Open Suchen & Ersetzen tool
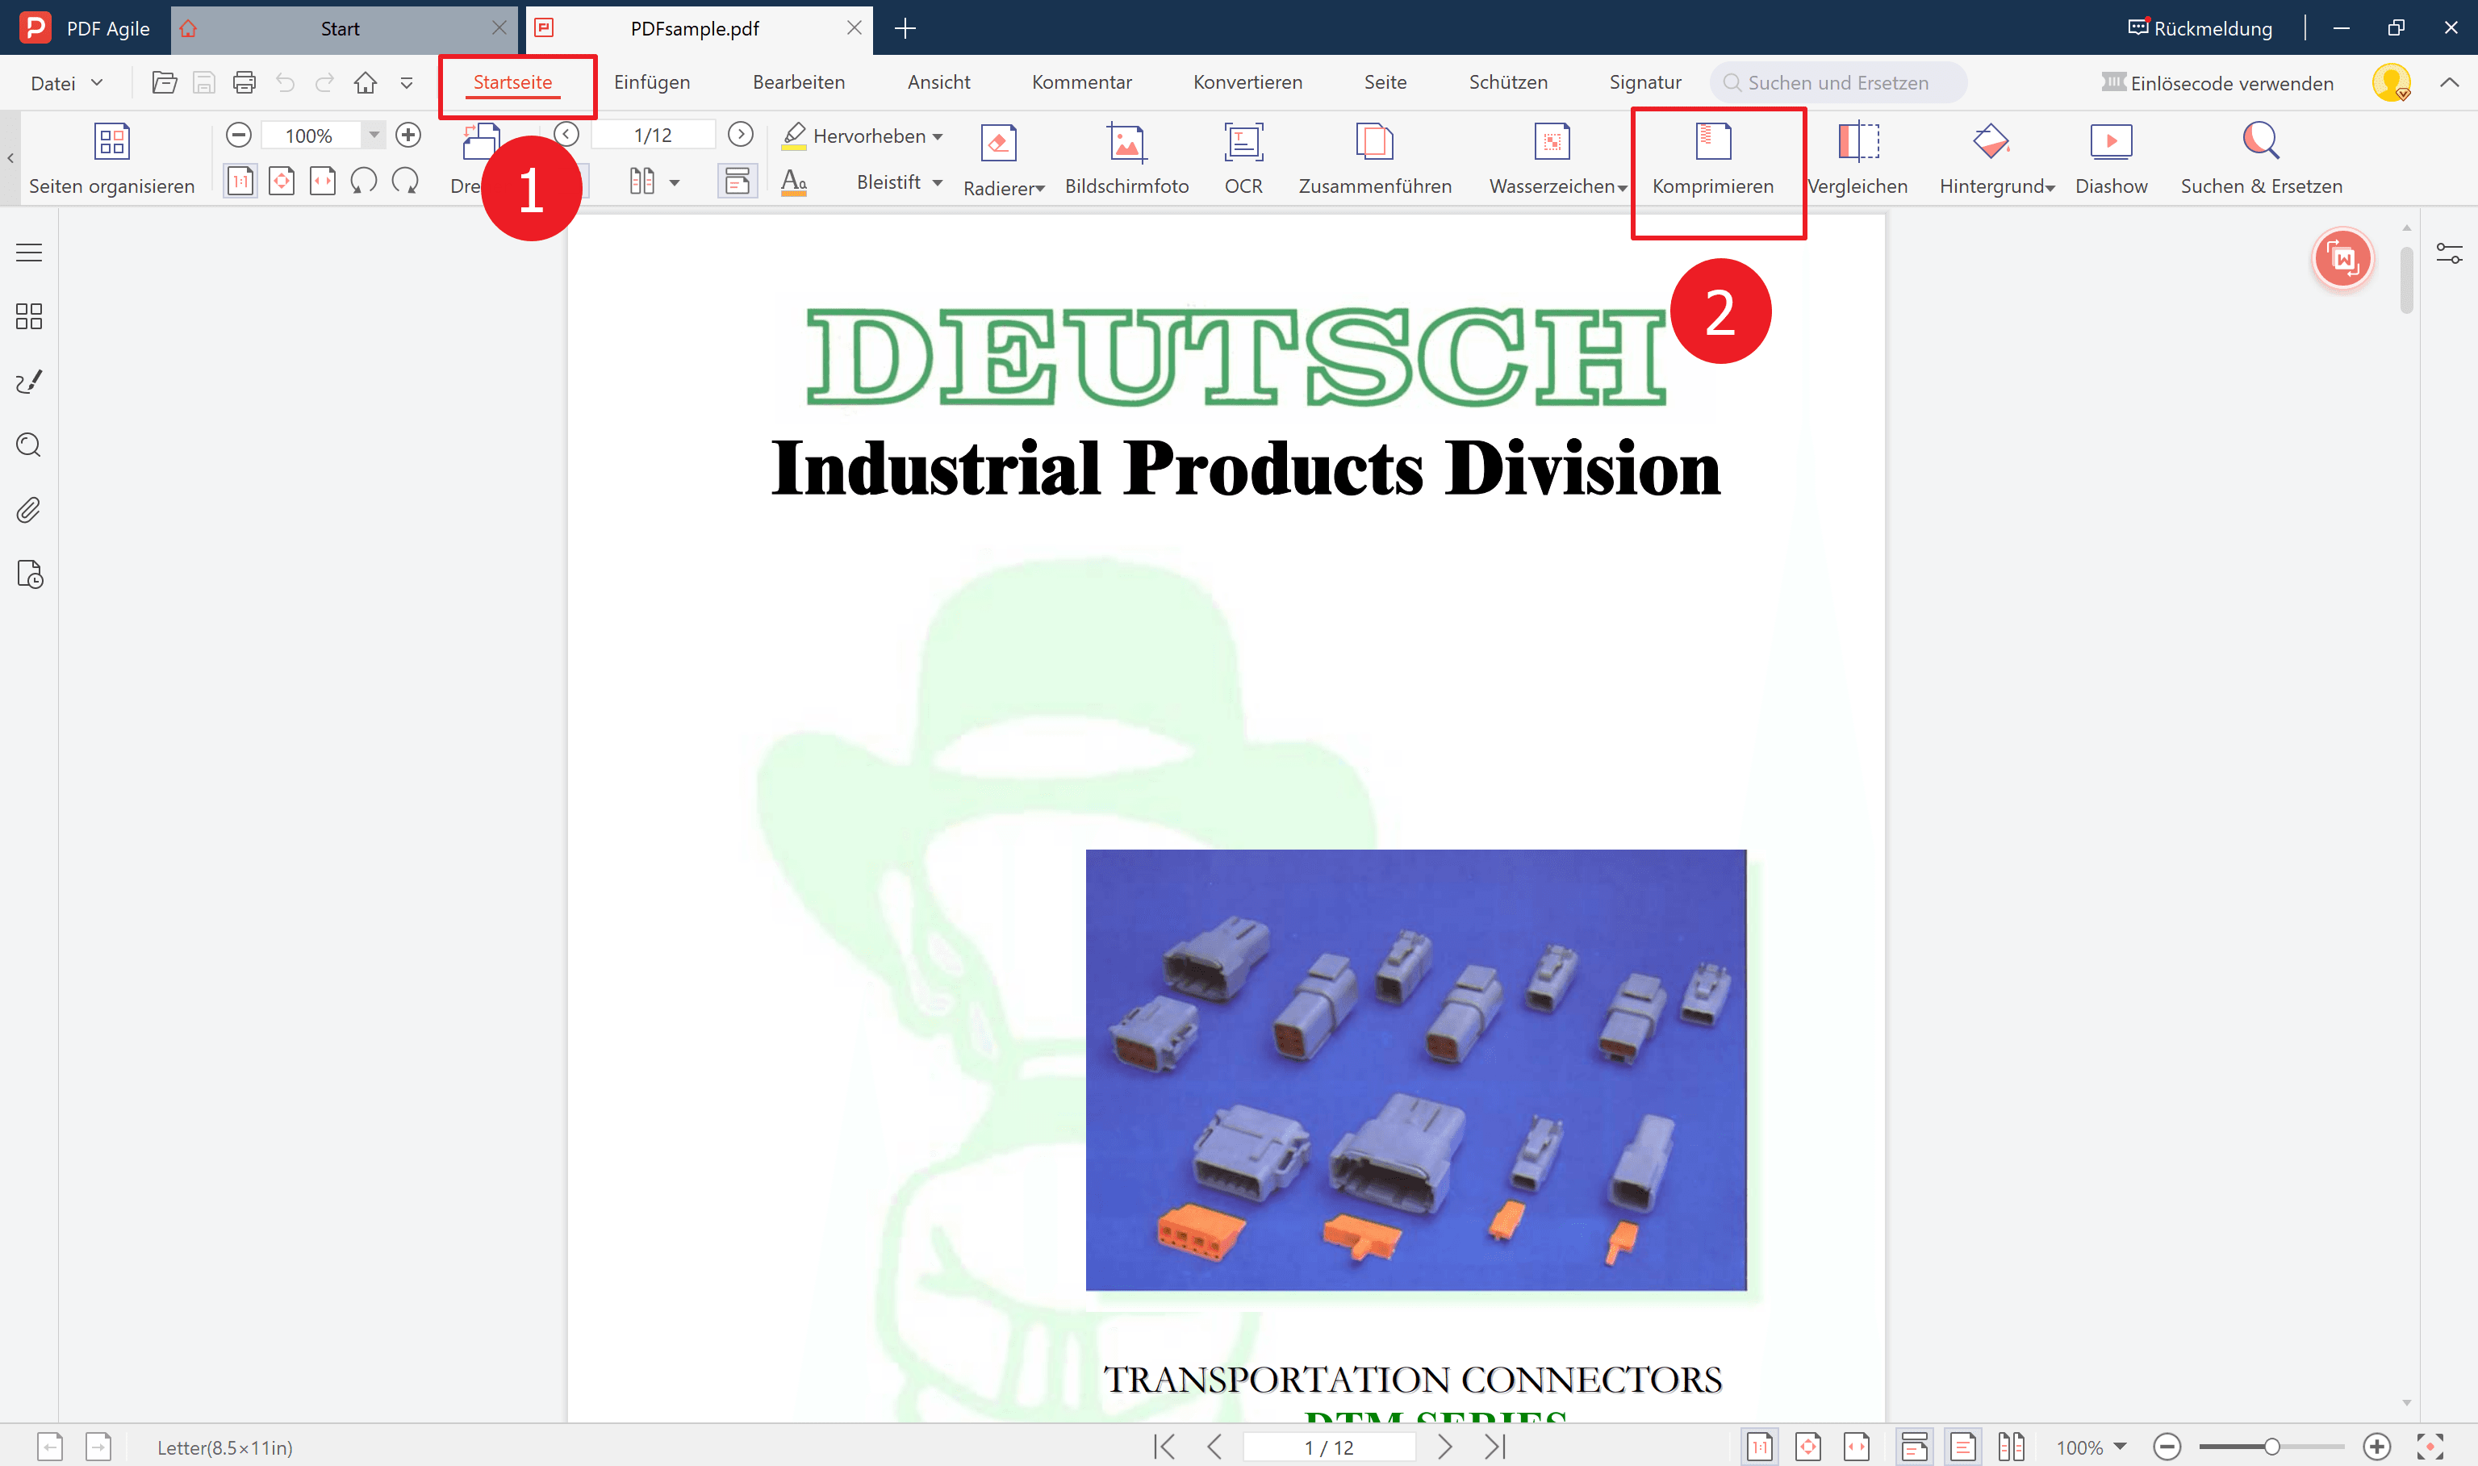 tap(2261, 159)
